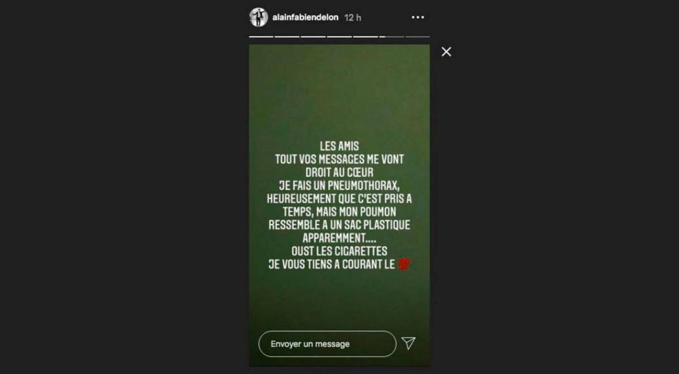
Task: Click the partially filled sixth progress segment
Action: 392,37
